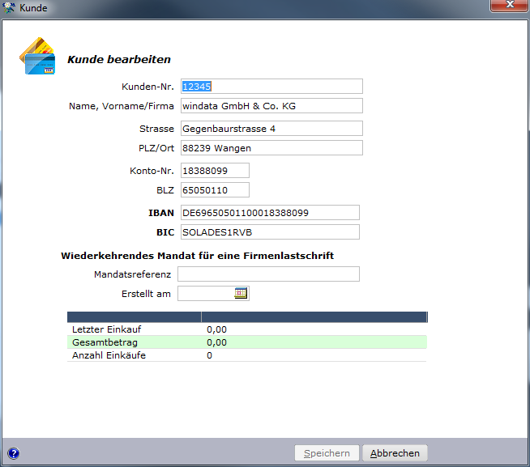
Task: Click the IBAN input field
Action: click(x=270, y=213)
